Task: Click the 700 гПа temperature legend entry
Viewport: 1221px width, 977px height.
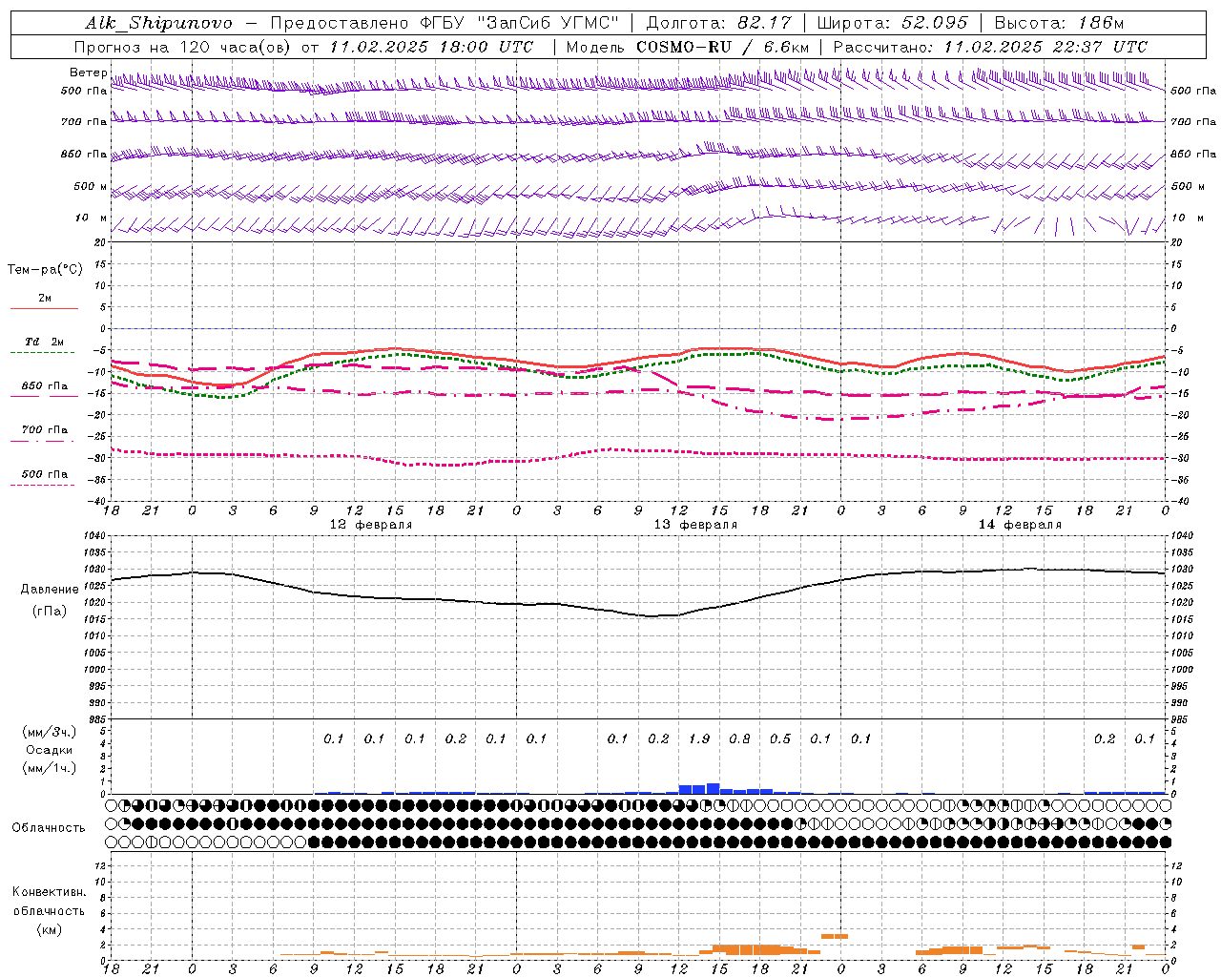Action: click(45, 430)
